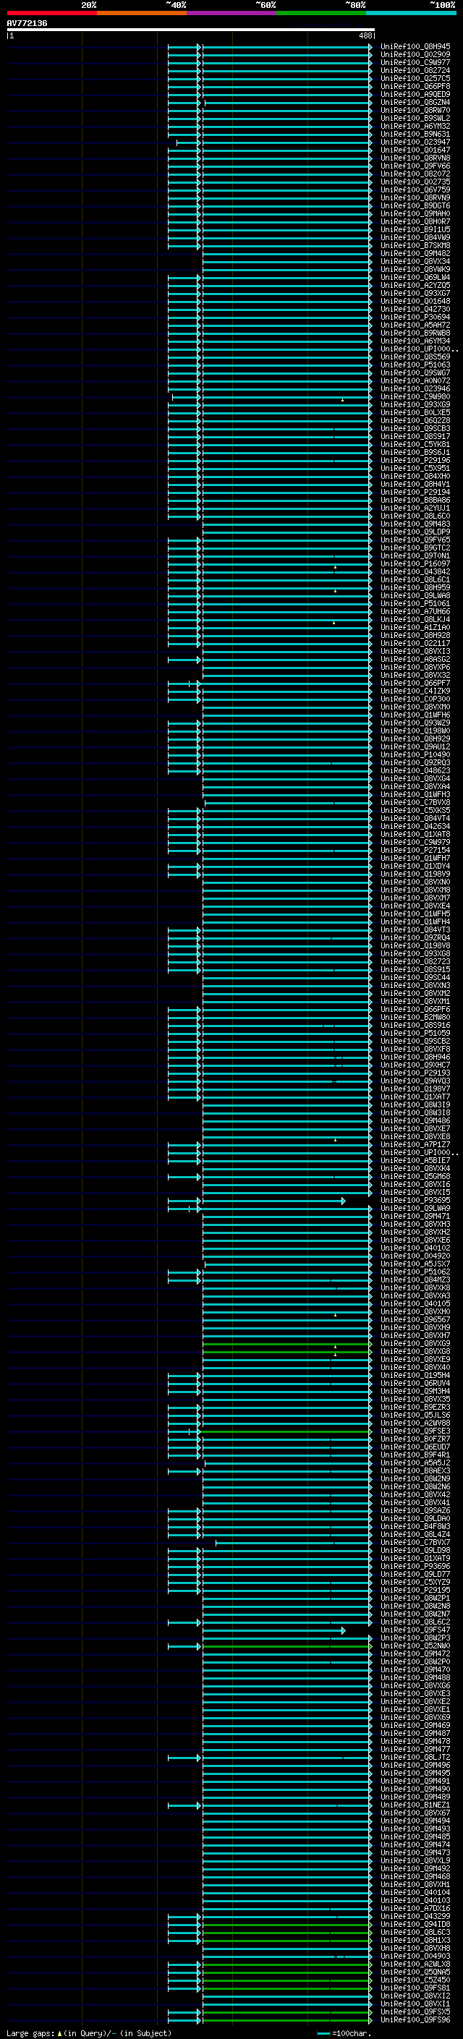Screen dimensions: 463x2039
Task: Select hit UniRef100_C9W979
Action: 415,842
